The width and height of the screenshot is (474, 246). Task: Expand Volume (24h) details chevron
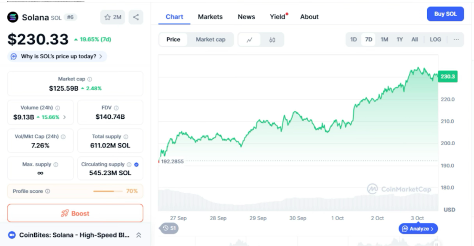click(x=64, y=117)
